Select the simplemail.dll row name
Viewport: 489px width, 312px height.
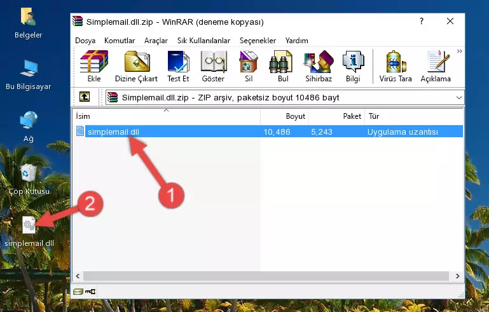coord(113,132)
